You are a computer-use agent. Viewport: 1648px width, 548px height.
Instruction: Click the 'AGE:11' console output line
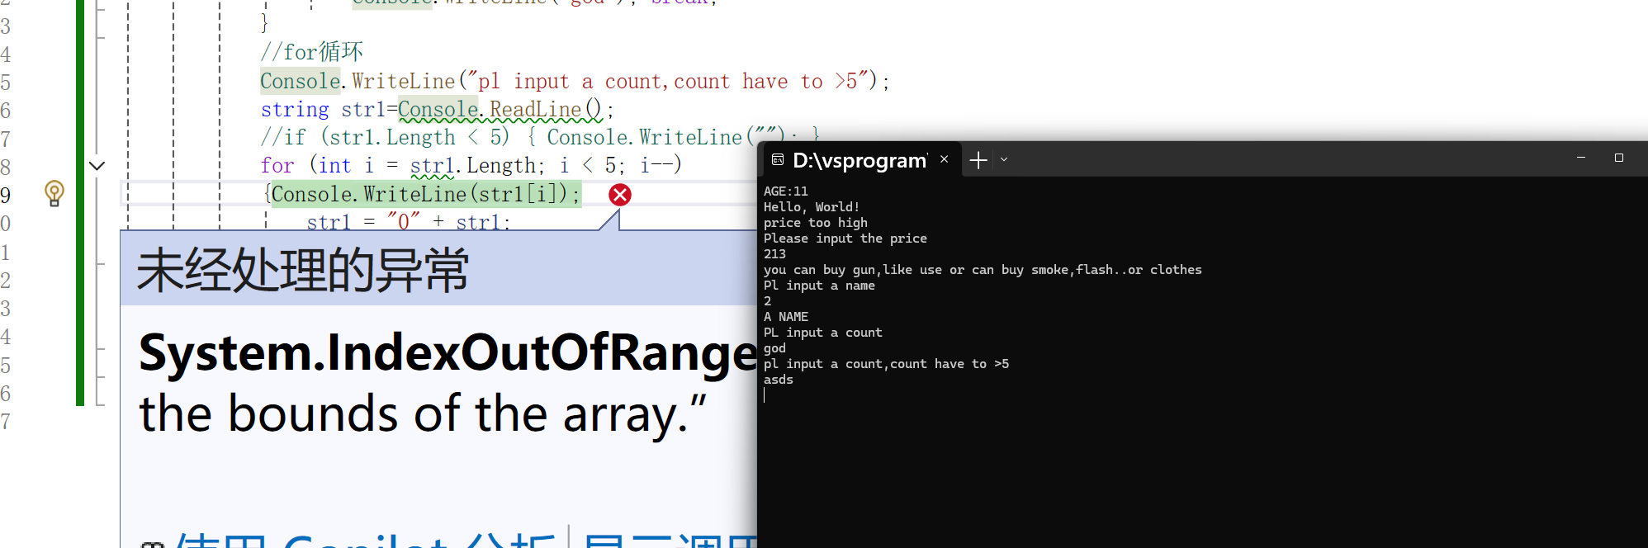coord(786,191)
